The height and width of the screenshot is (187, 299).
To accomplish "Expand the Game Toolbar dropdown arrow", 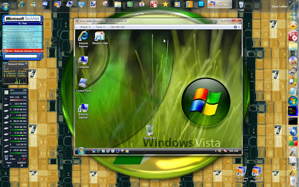I will point(294,6).
